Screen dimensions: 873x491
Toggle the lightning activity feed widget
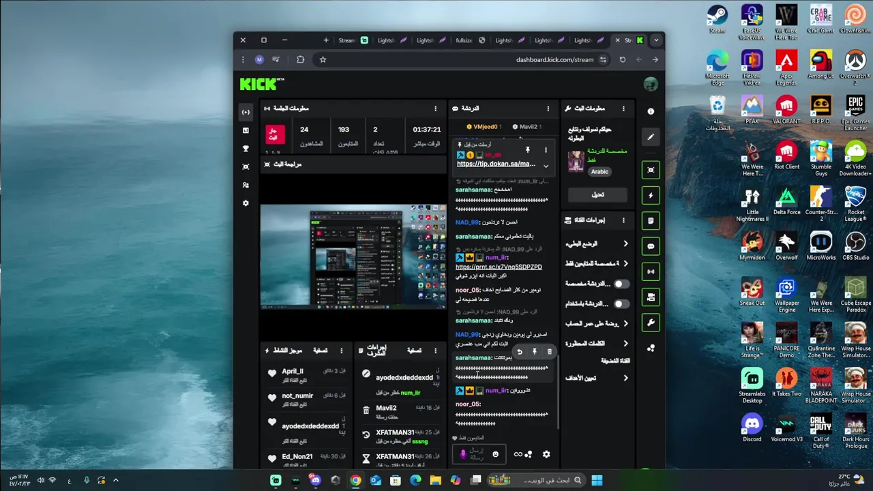(651, 195)
